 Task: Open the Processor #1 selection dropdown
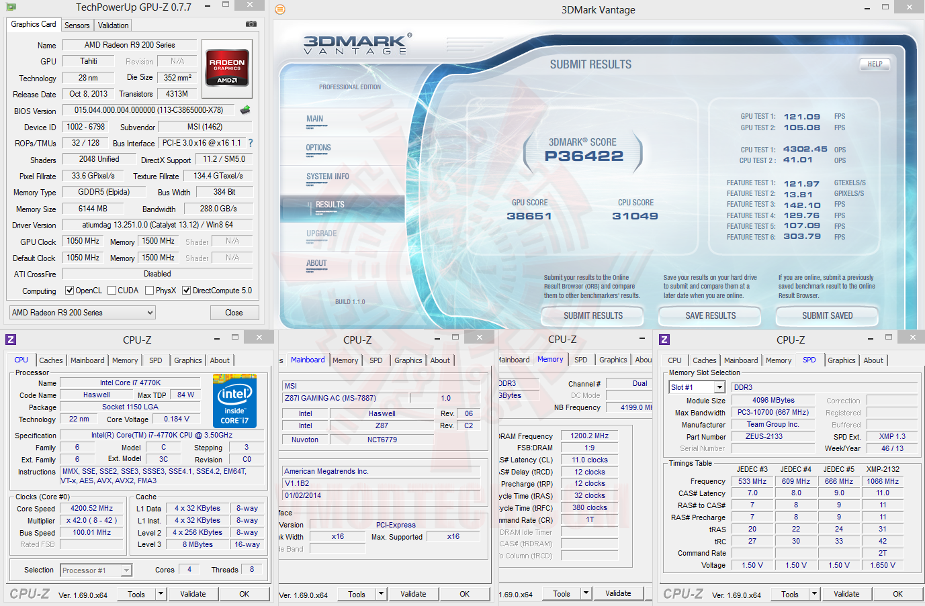(x=96, y=570)
